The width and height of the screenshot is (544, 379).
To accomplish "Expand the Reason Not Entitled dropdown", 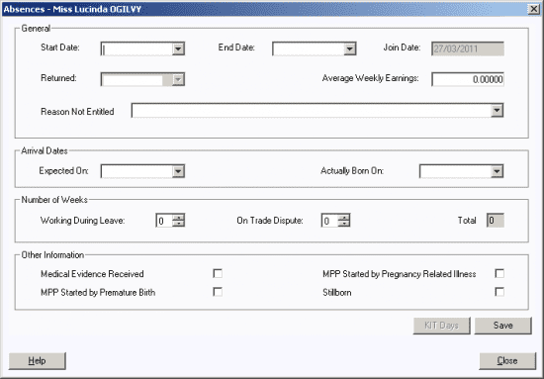I will pos(497,111).
